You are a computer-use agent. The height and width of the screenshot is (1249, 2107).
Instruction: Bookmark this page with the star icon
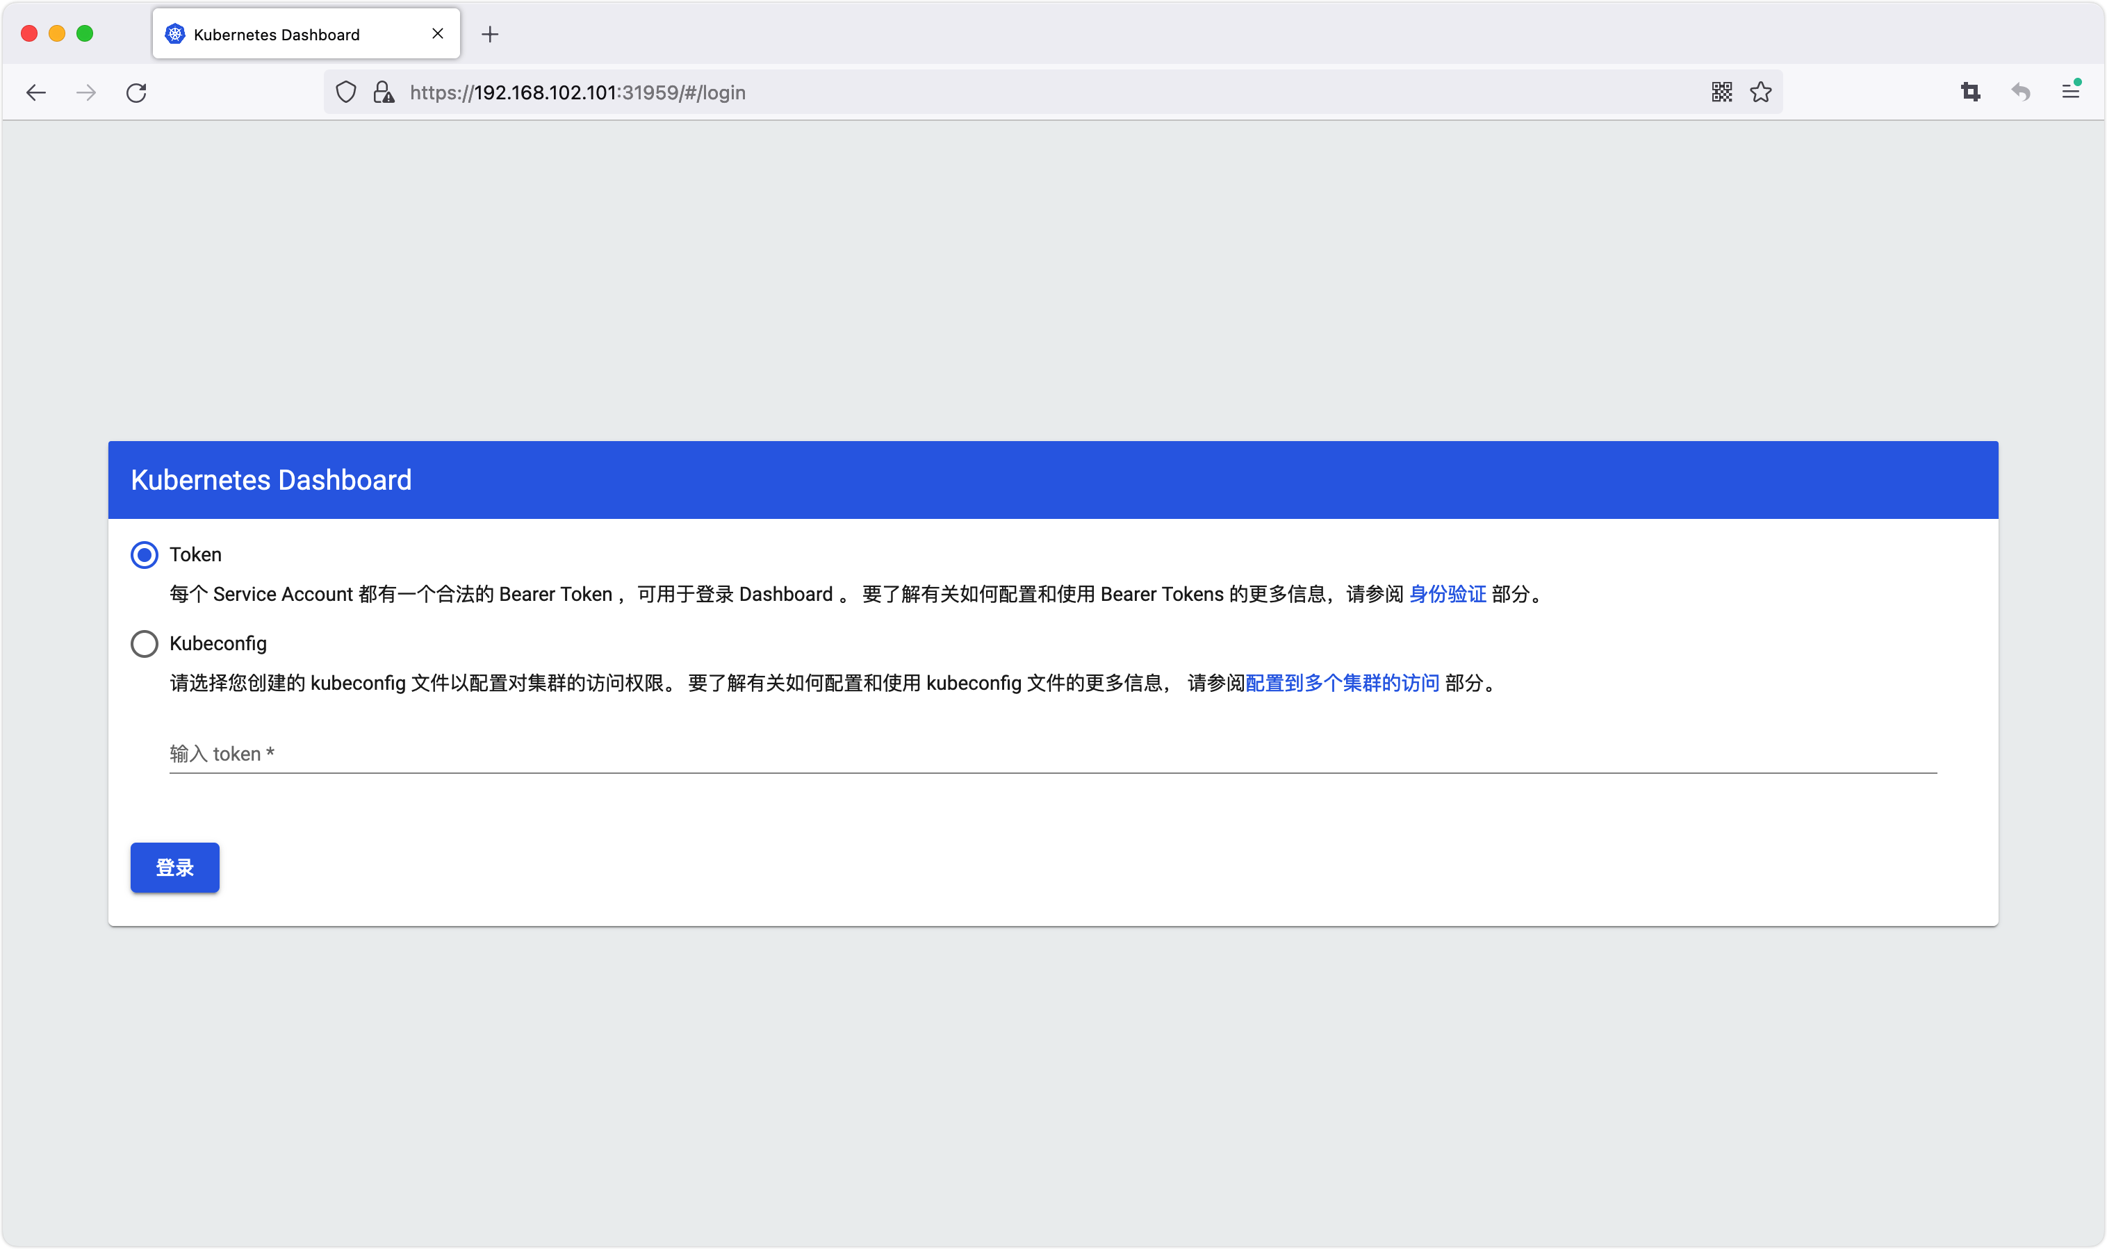point(1760,92)
